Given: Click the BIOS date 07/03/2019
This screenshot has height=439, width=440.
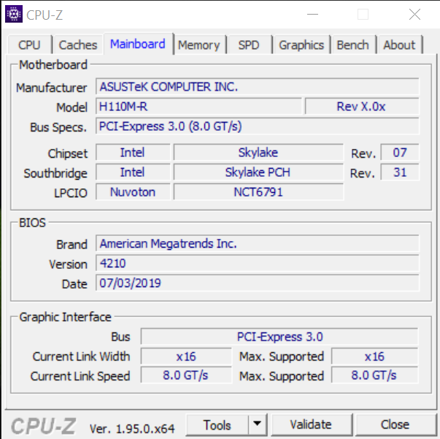Looking at the screenshot, I should tap(258, 283).
